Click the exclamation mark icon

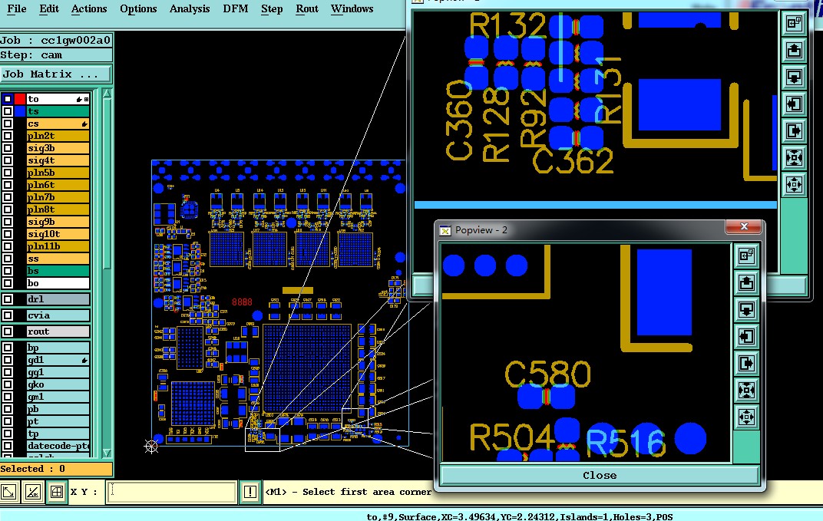pyautogui.click(x=250, y=492)
